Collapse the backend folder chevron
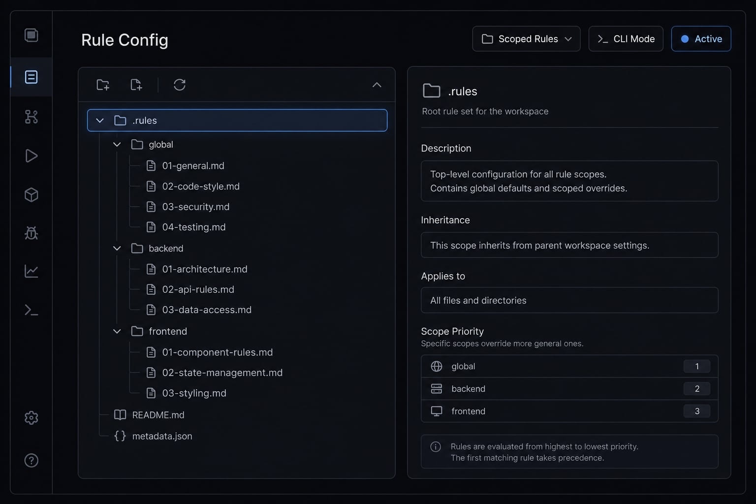This screenshot has height=504, width=756. pyautogui.click(x=117, y=249)
